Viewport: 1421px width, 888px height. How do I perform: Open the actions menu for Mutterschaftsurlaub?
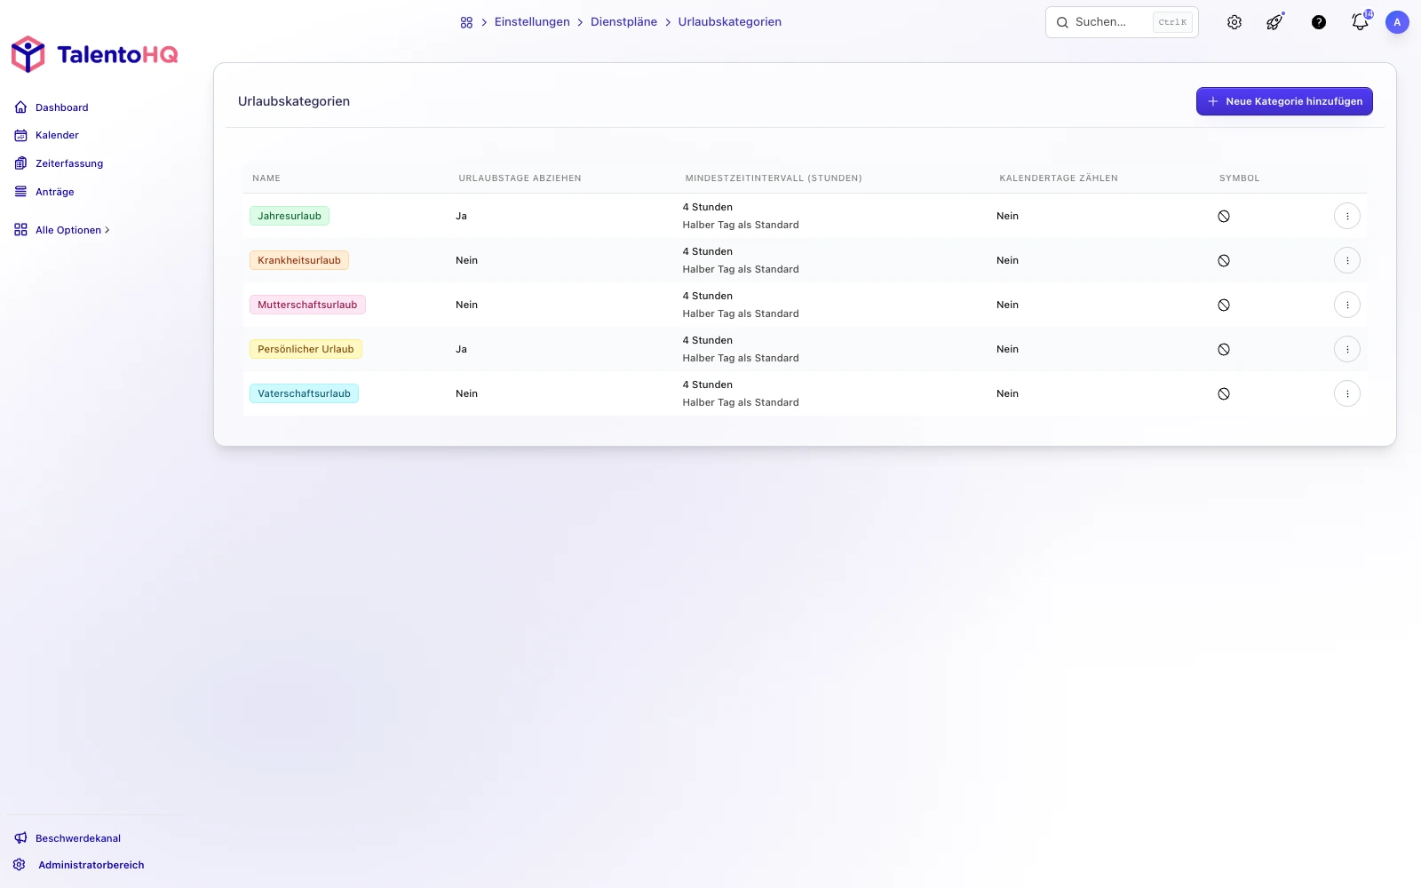click(1347, 305)
